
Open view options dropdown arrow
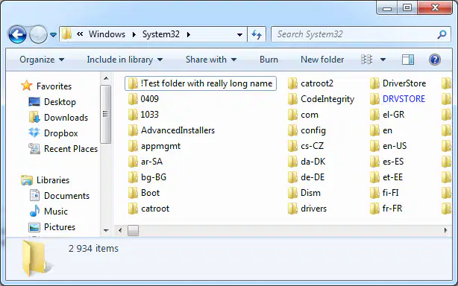[383, 60]
